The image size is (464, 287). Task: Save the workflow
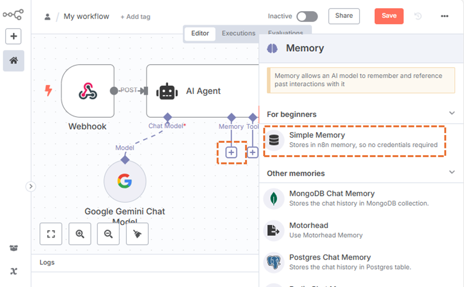389,16
